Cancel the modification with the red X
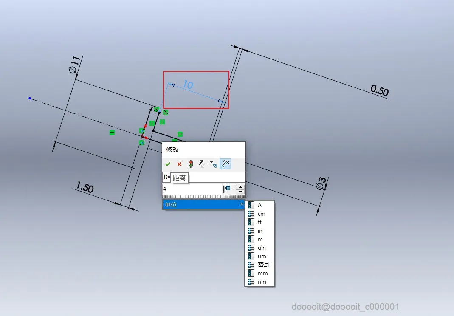This screenshot has height=316, width=454. (x=179, y=164)
